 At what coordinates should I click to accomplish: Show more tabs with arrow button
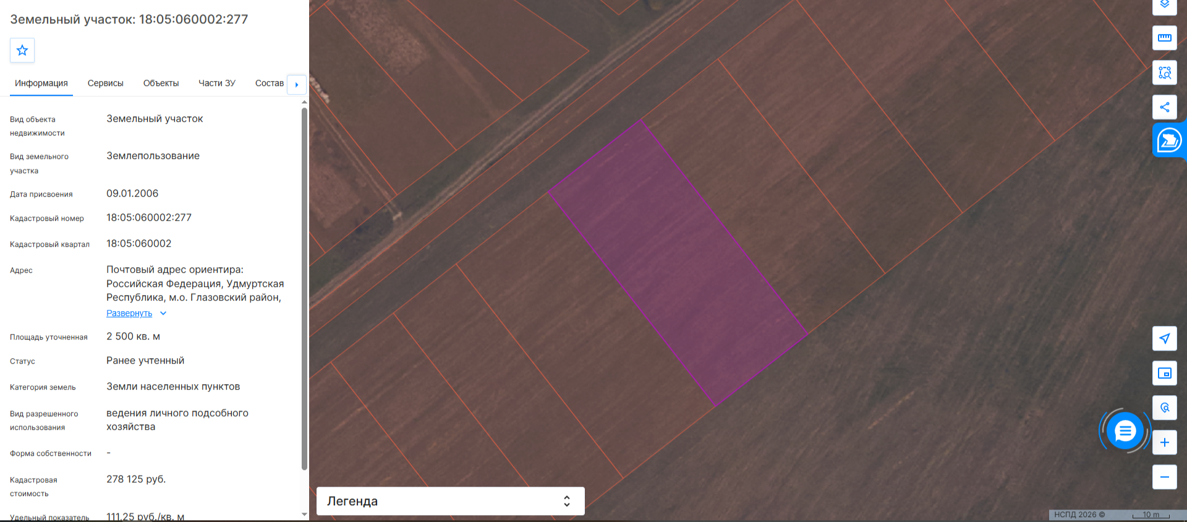click(297, 84)
